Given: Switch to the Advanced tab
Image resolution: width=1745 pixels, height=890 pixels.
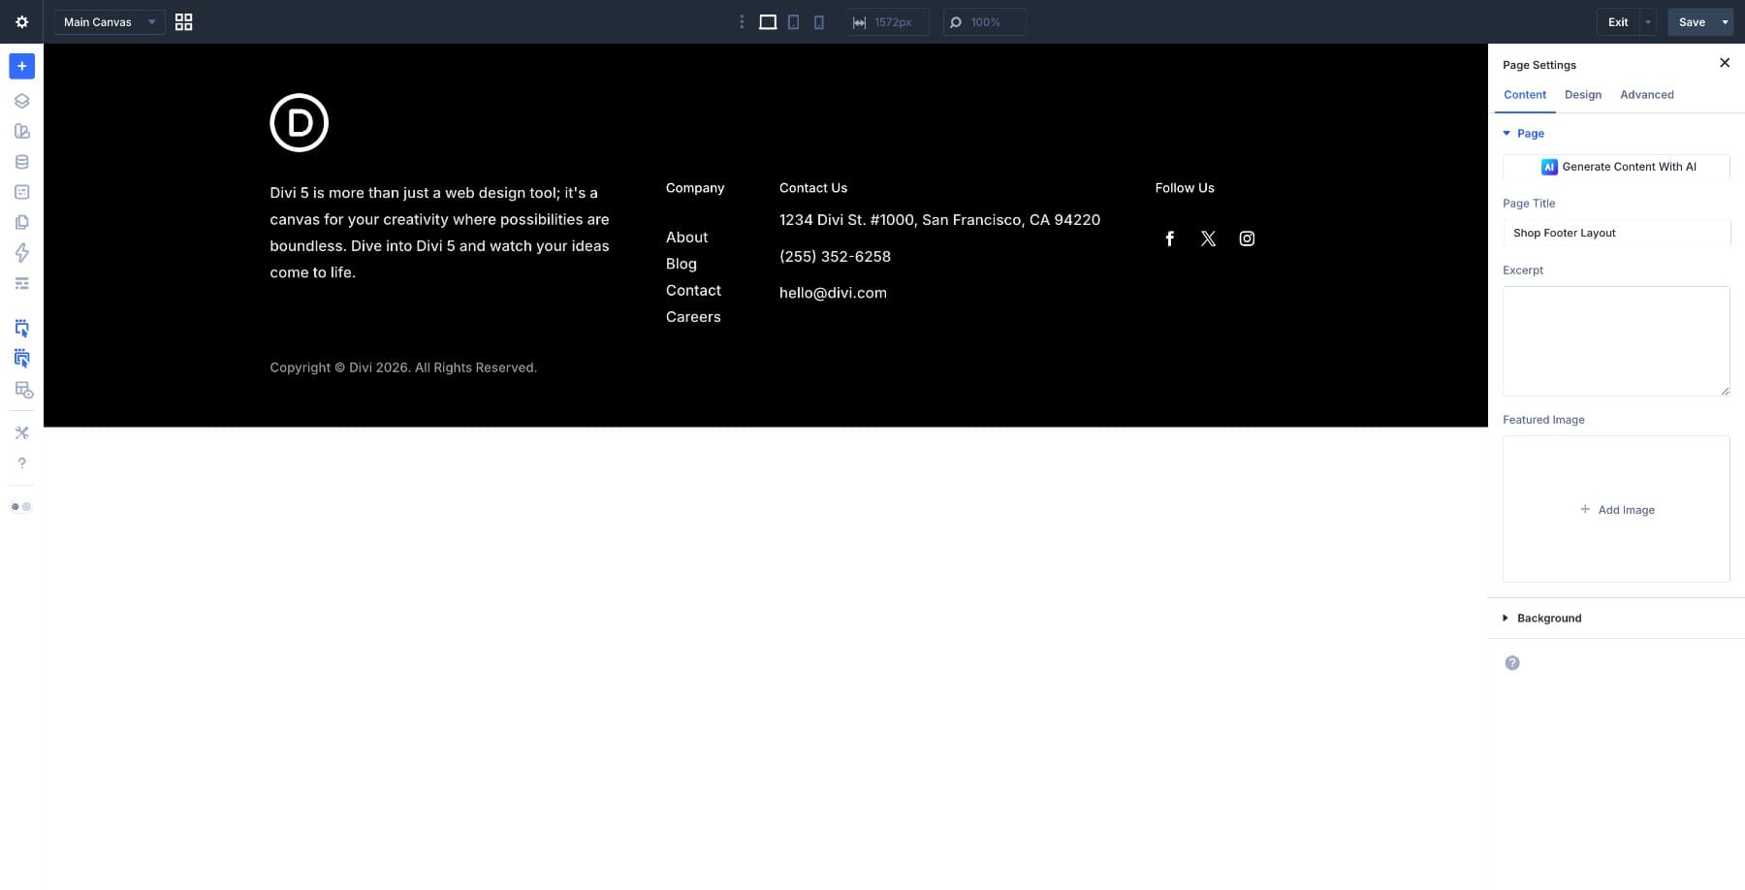Looking at the screenshot, I should point(1646,94).
